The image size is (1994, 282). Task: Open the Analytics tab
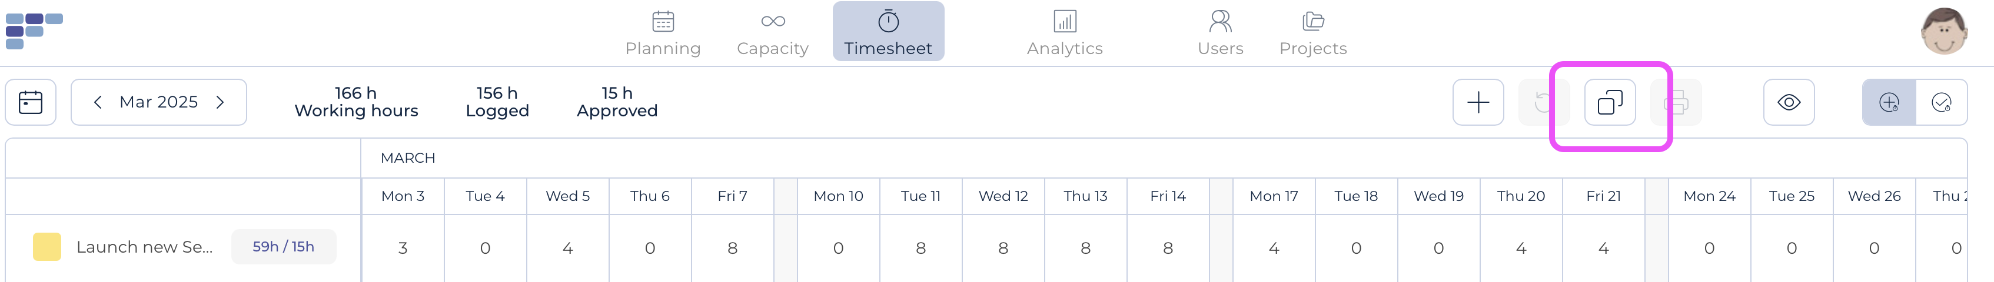click(1064, 32)
